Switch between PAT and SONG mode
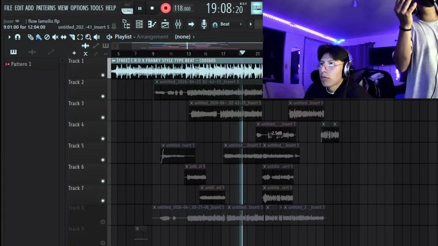The image size is (438, 246). pyautogui.click(x=127, y=8)
